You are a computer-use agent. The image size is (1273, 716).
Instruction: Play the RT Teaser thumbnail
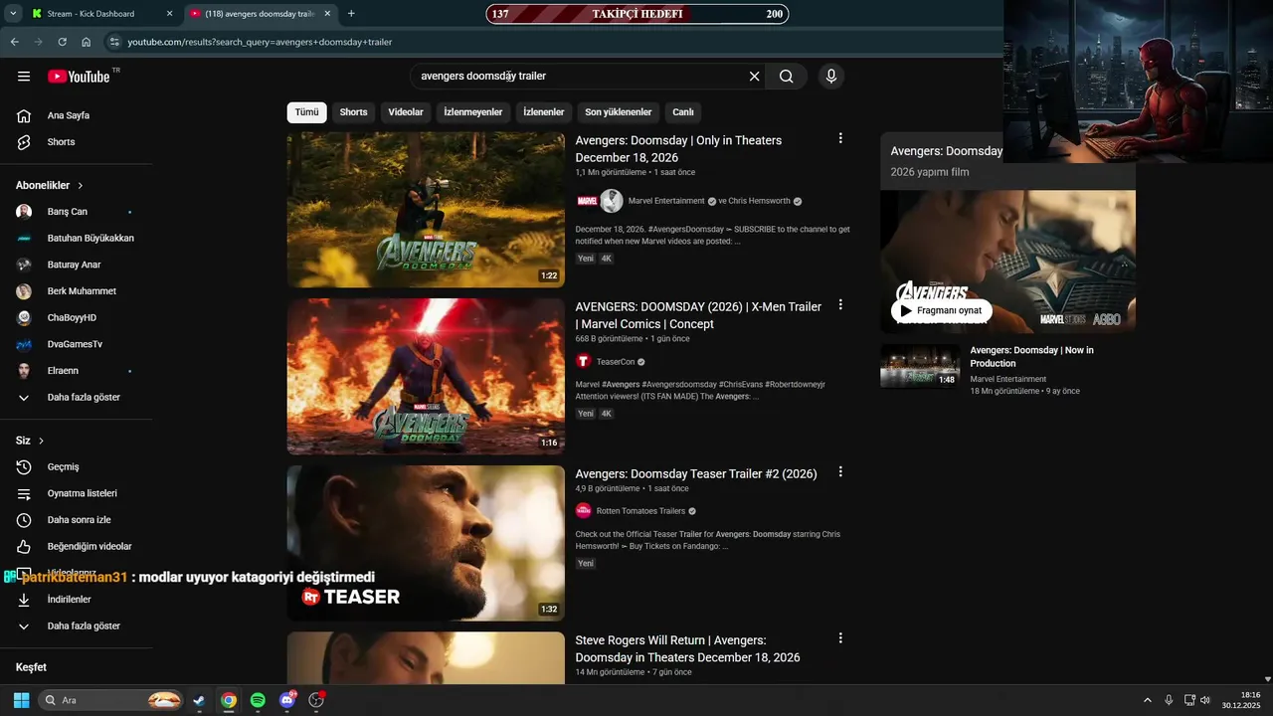click(x=426, y=544)
